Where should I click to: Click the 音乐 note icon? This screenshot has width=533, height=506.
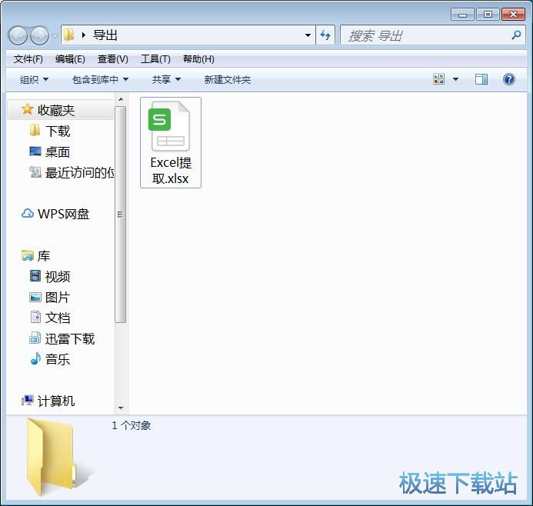[35, 358]
